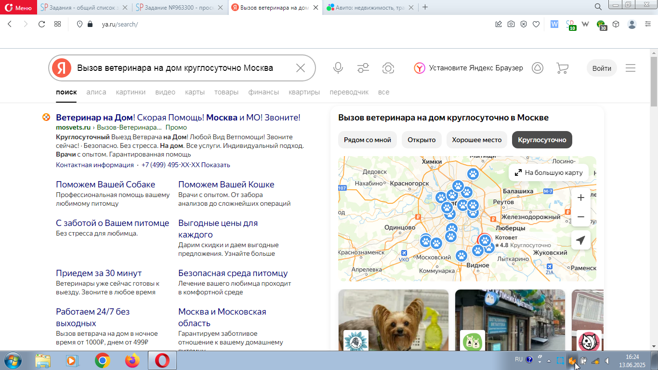
Task: Zoom in the map with plus
Action: (x=581, y=198)
